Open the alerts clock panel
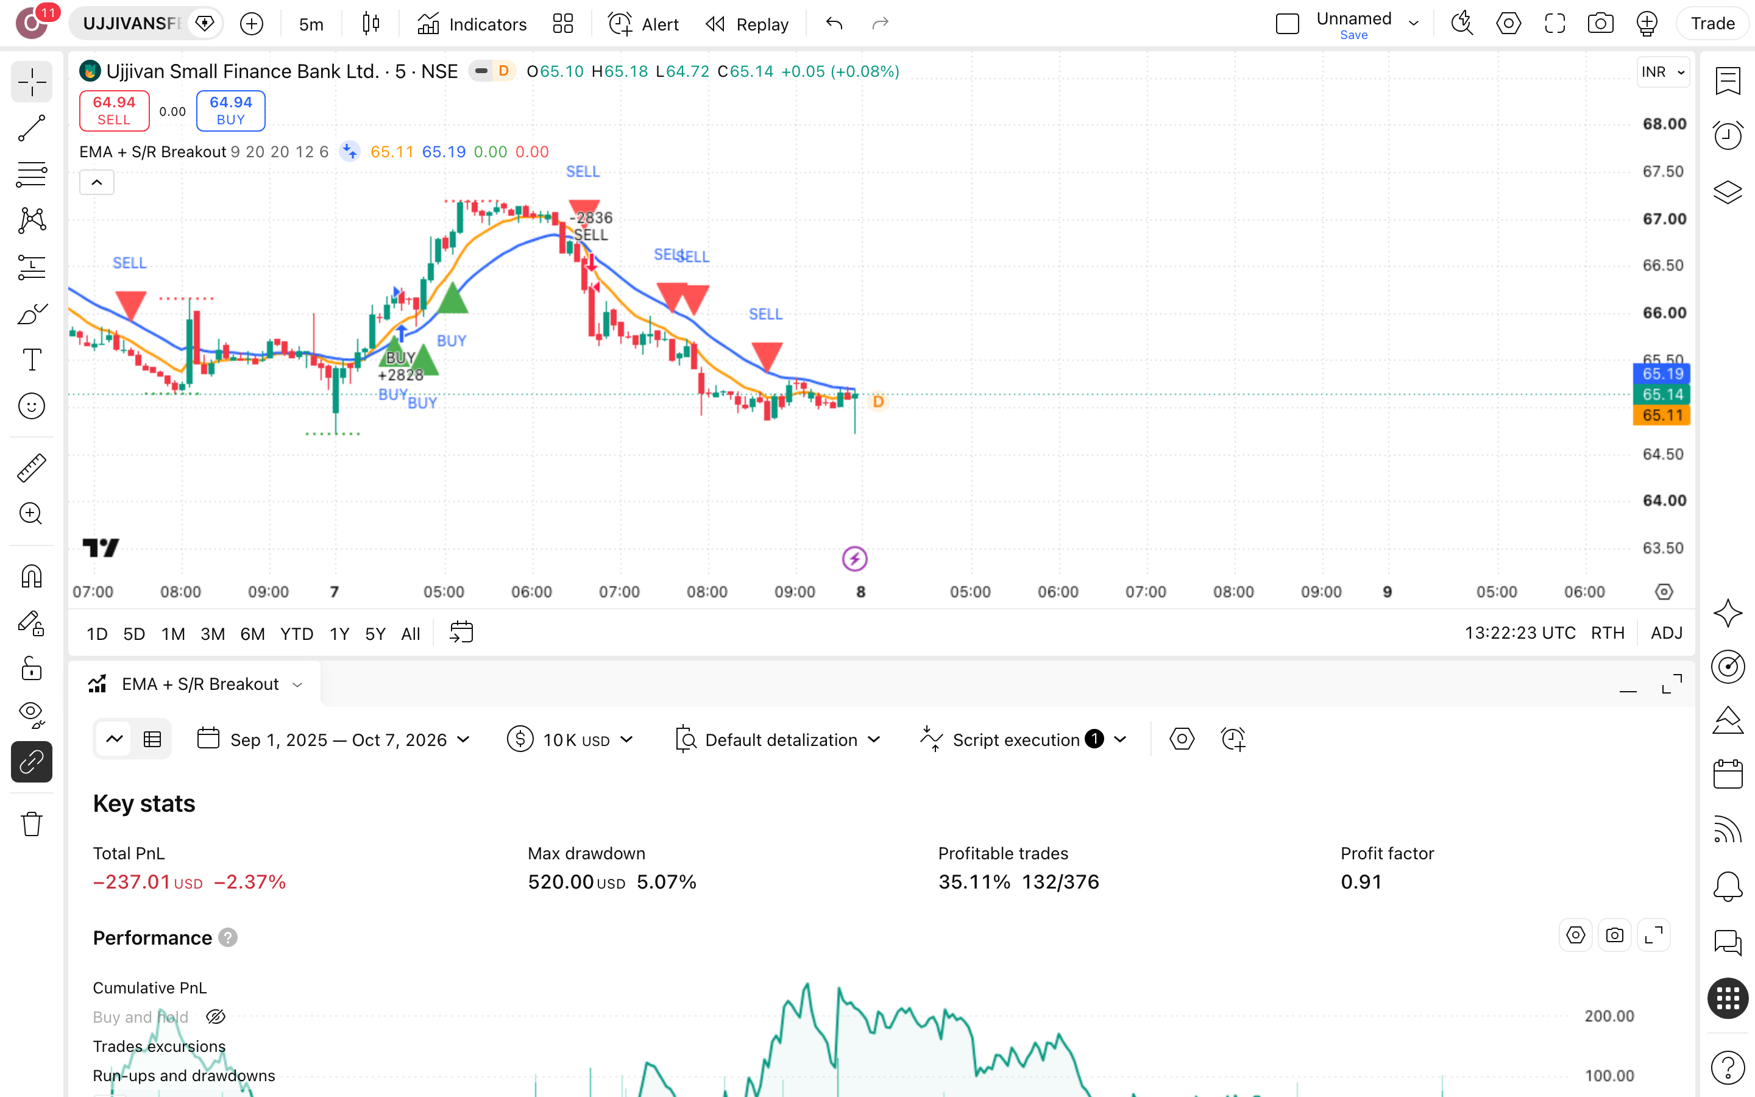Viewport: 1755px width, 1097px height. pos(1728,136)
